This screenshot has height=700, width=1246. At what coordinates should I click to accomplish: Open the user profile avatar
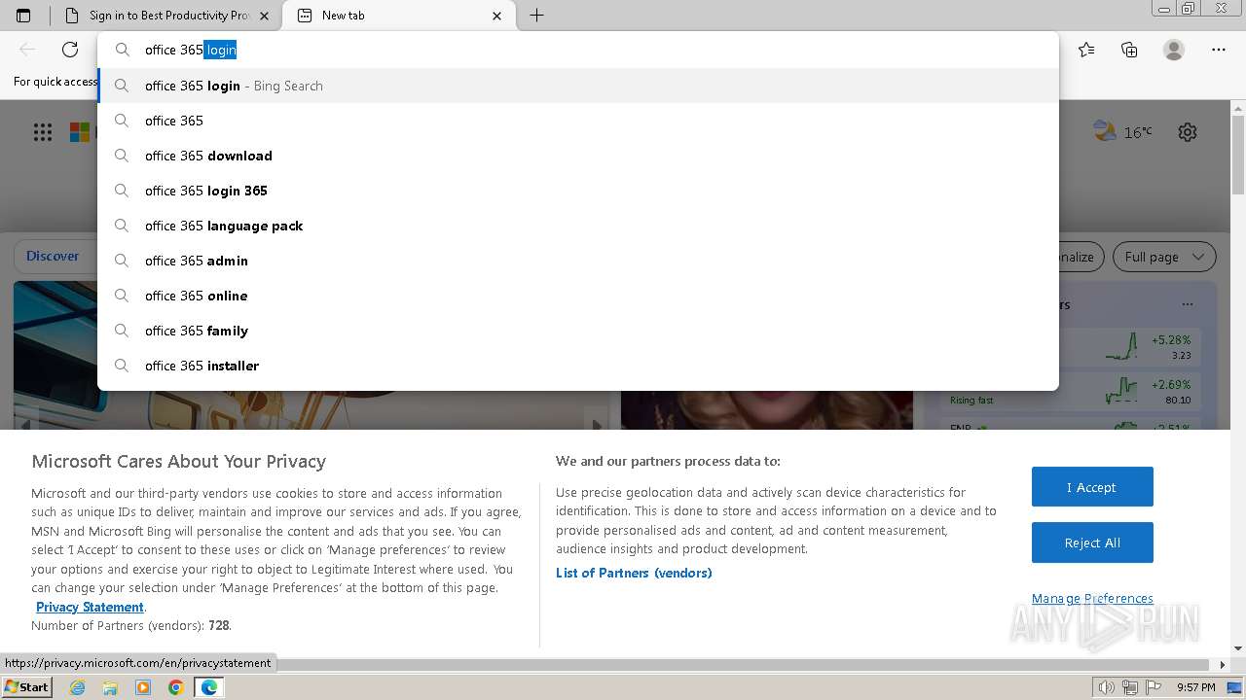pos(1174,50)
